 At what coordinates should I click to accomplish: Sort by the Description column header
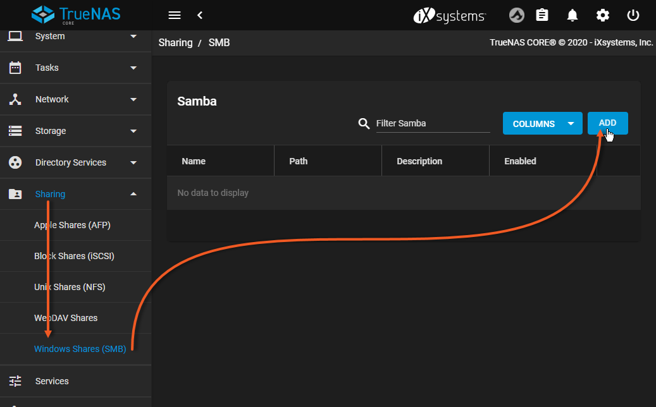point(419,161)
